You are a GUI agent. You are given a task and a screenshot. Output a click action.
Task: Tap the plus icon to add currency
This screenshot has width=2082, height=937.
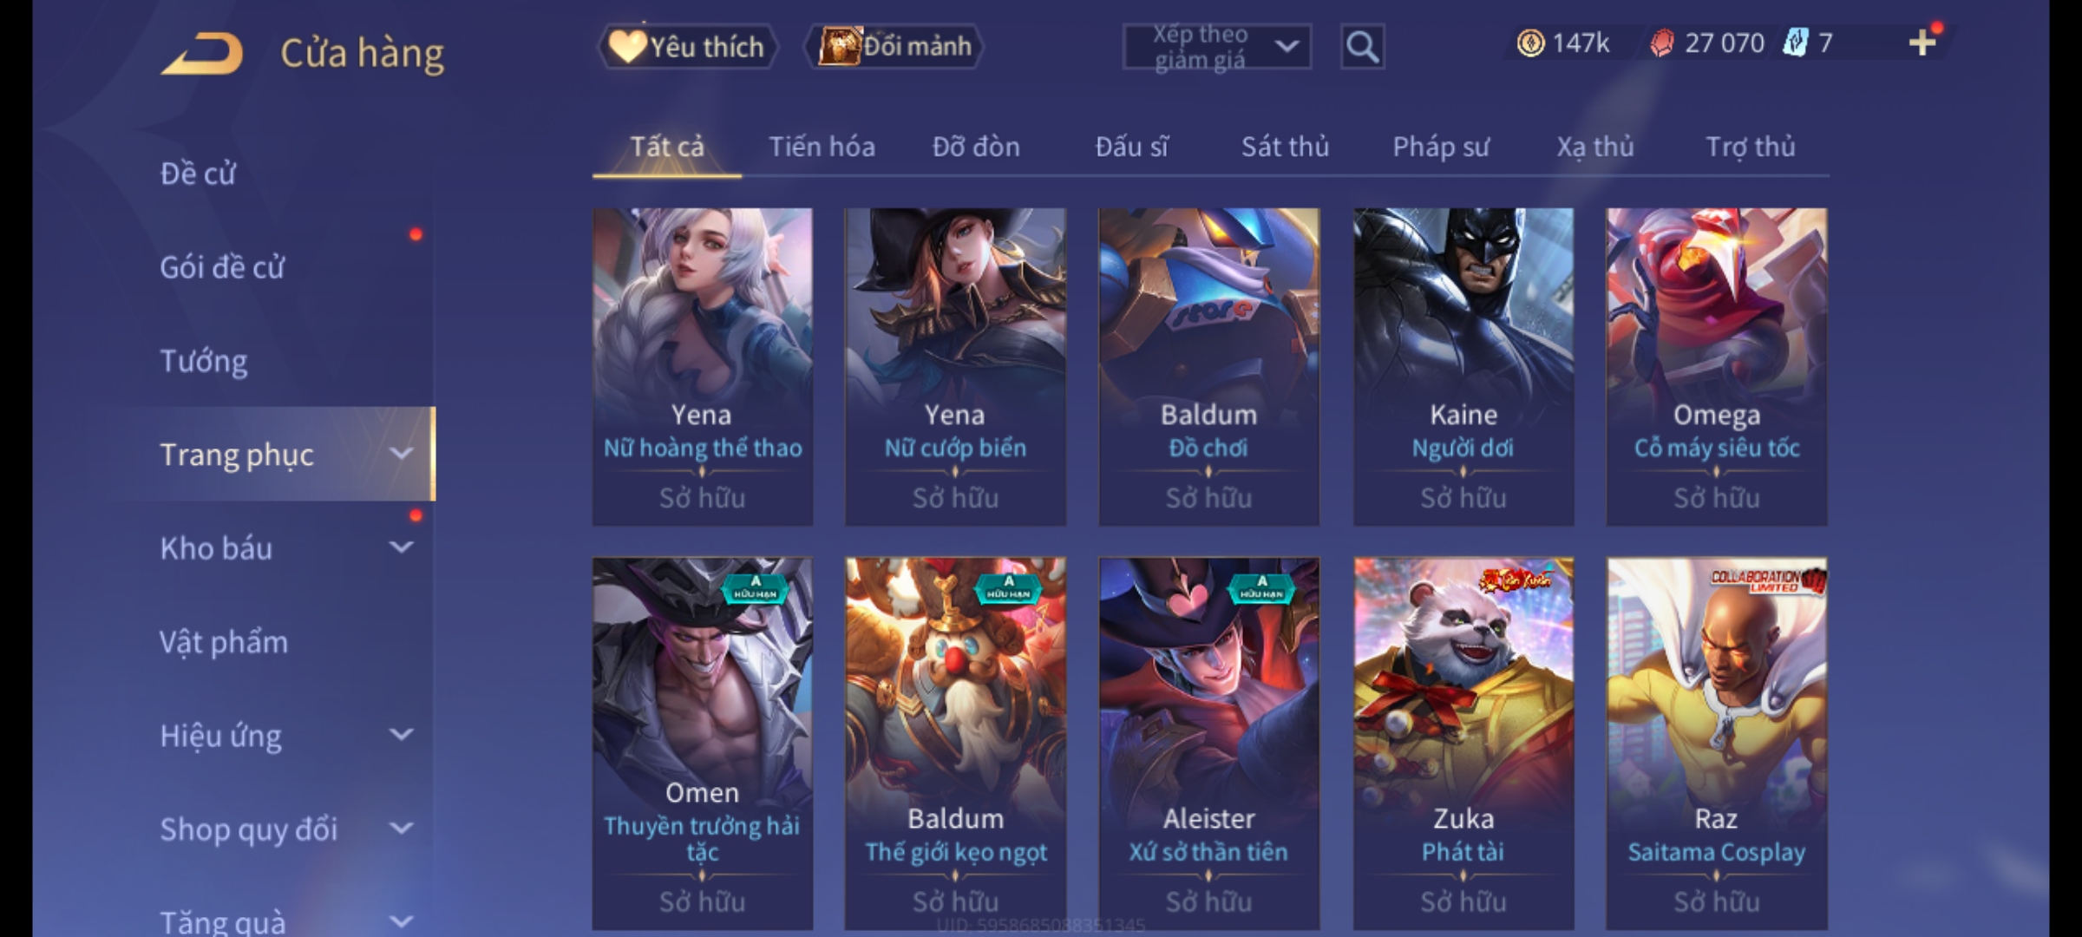tap(1923, 43)
